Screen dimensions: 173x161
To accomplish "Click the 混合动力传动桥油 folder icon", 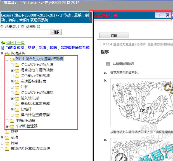I will click(x=17, y=76).
